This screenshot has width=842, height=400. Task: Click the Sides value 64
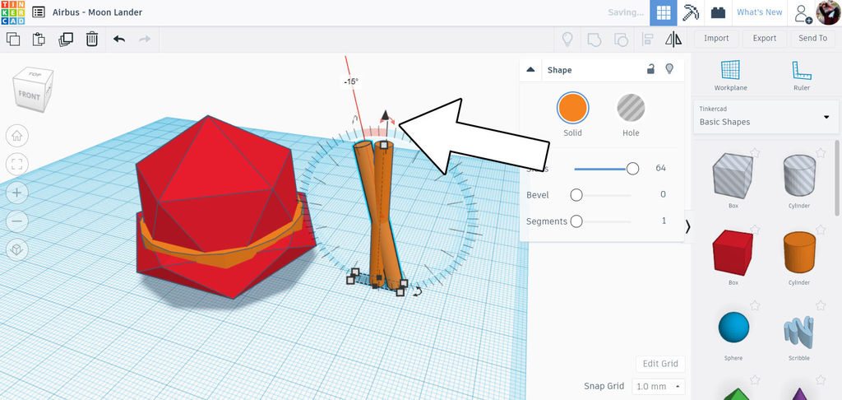click(x=660, y=168)
